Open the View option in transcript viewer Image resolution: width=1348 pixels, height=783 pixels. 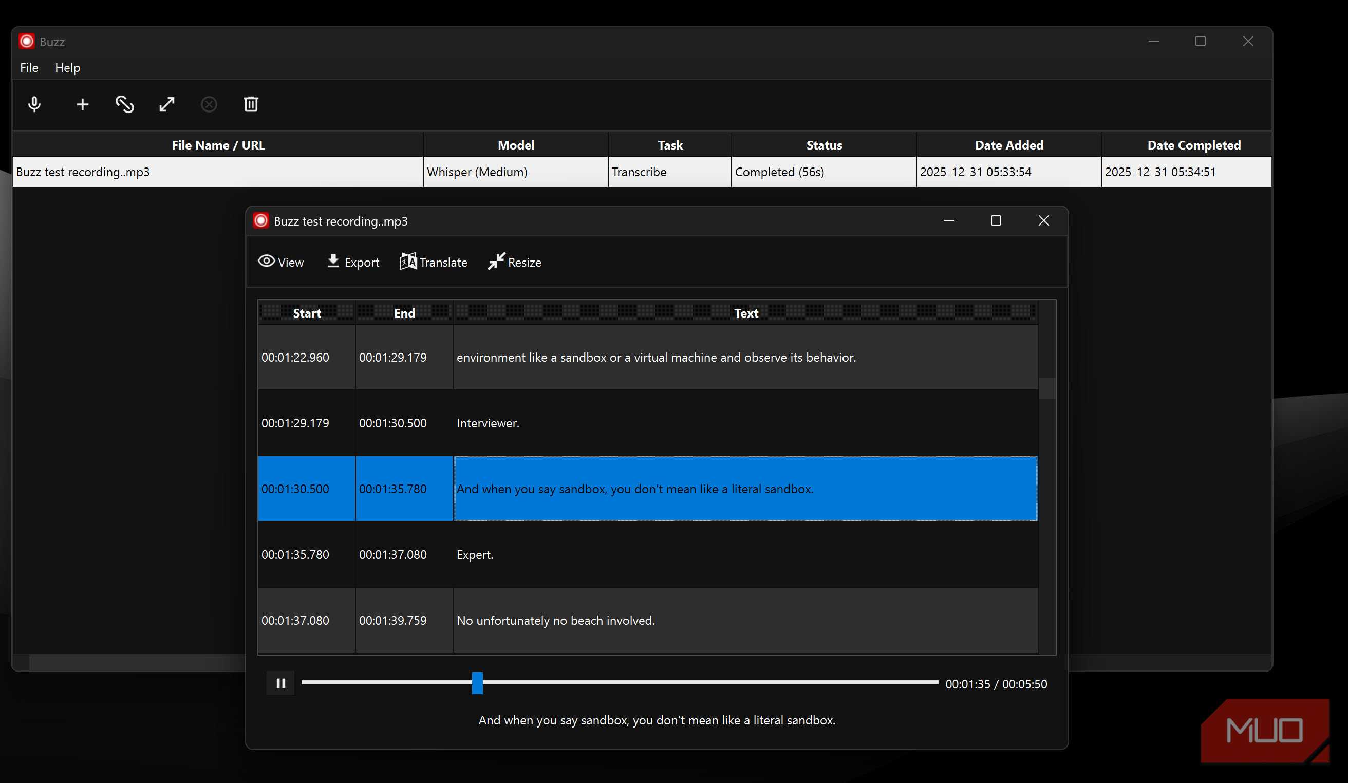tap(281, 262)
